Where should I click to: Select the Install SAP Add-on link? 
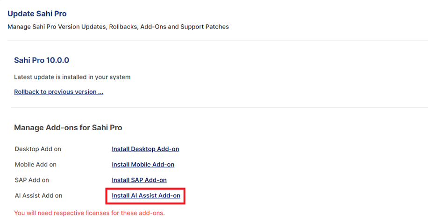(139, 180)
